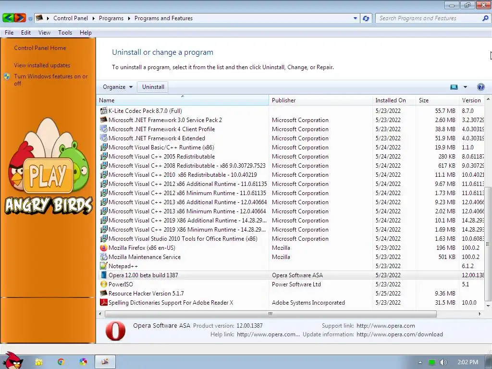Image resolution: width=492 pixels, height=369 pixels.
Task: Open the help question mark icon
Action: point(480,87)
